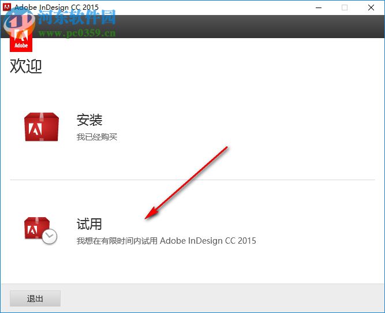Image resolution: width=385 pixels, height=313 pixels.
Task: Click the InDesign title bar app icon
Action: [7, 7]
